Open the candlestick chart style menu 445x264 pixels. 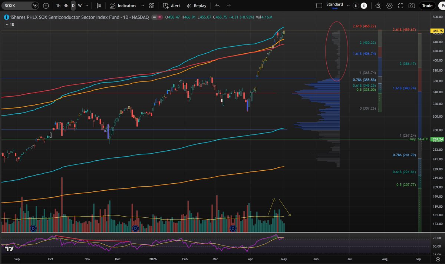pyautogui.click(x=98, y=6)
